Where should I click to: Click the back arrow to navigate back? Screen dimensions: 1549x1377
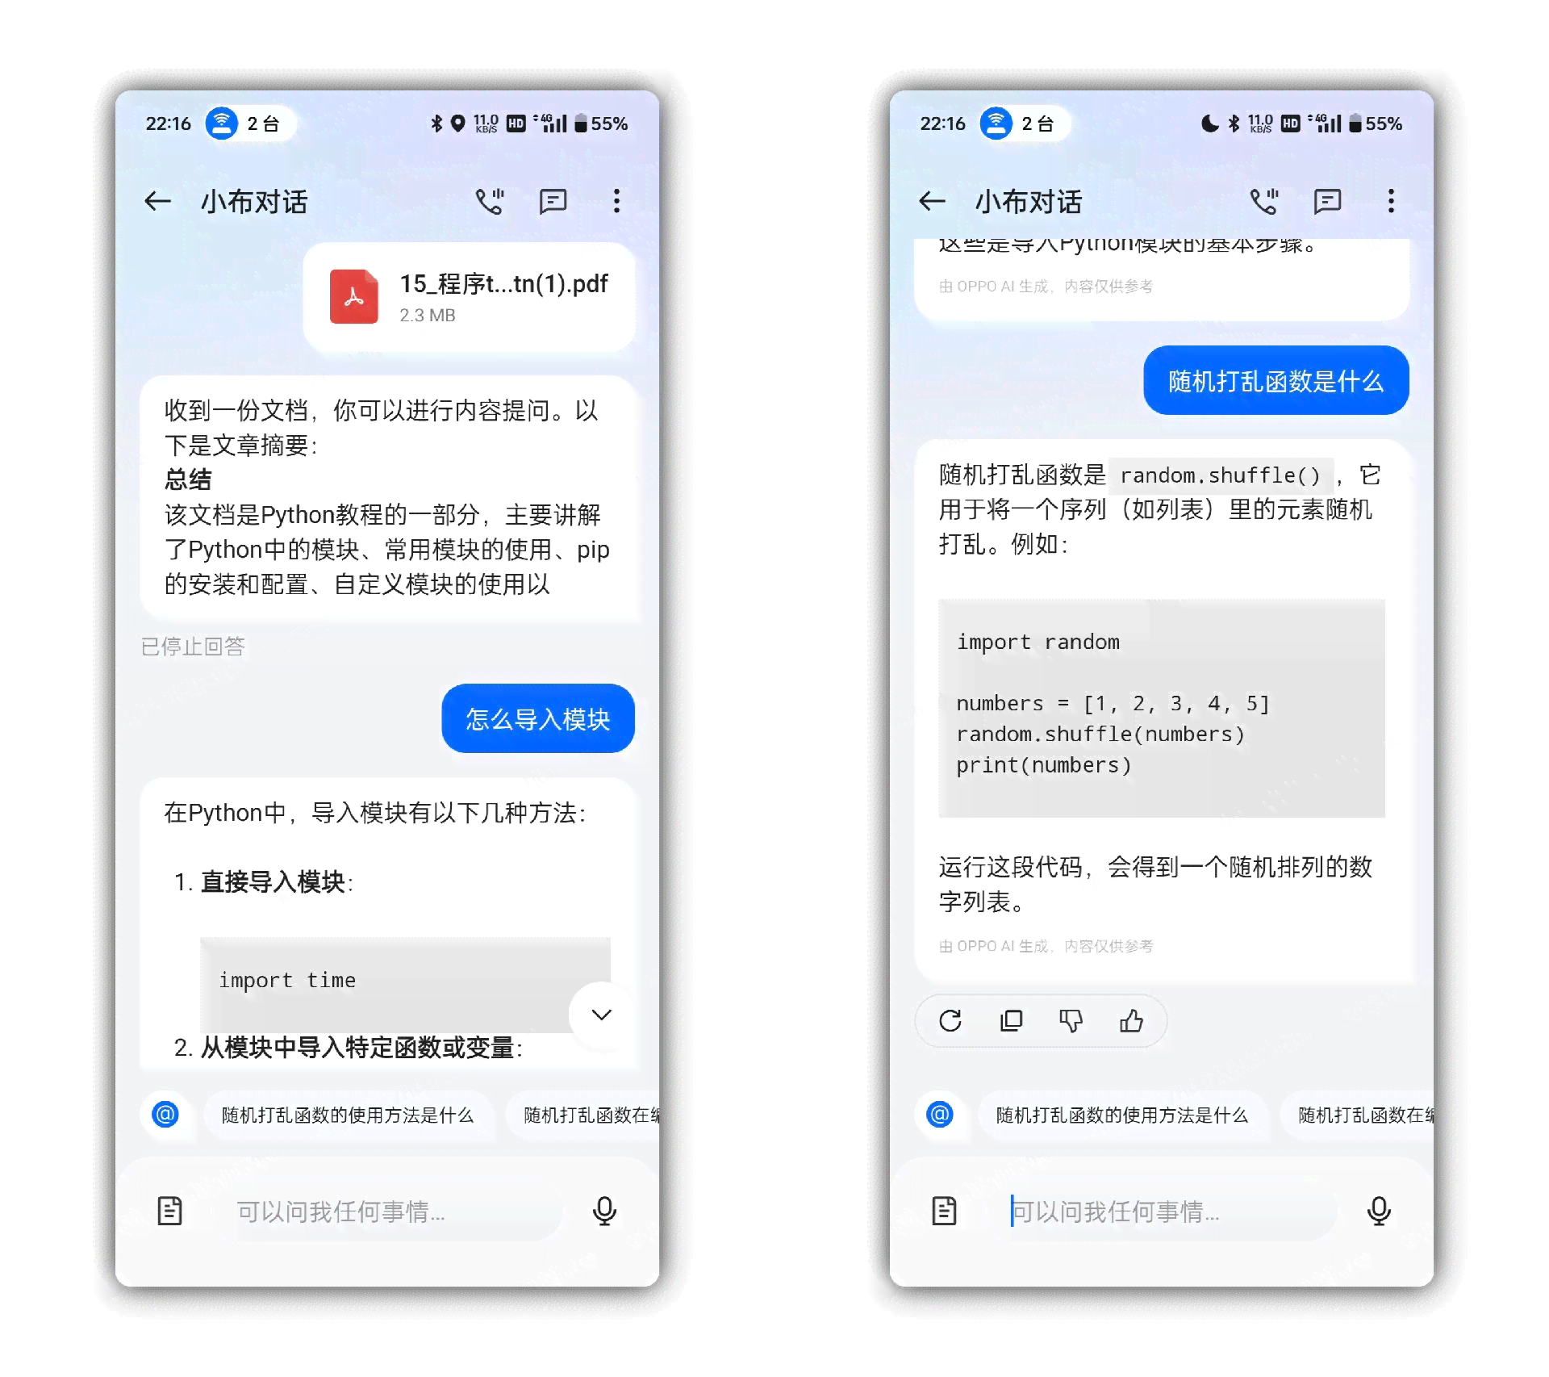pyautogui.click(x=157, y=202)
